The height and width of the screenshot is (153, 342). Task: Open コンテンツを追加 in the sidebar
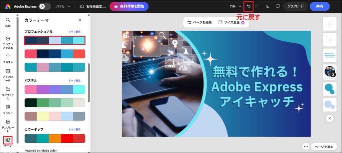pyautogui.click(x=8, y=43)
